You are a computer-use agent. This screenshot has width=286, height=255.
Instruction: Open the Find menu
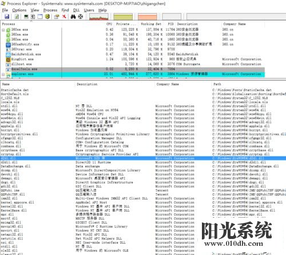point(65,10)
